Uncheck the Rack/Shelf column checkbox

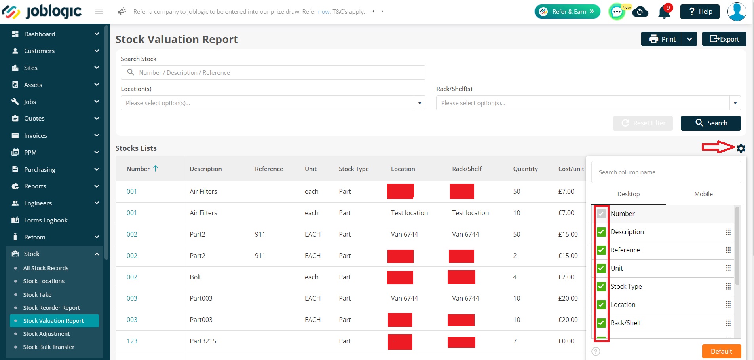[601, 323]
